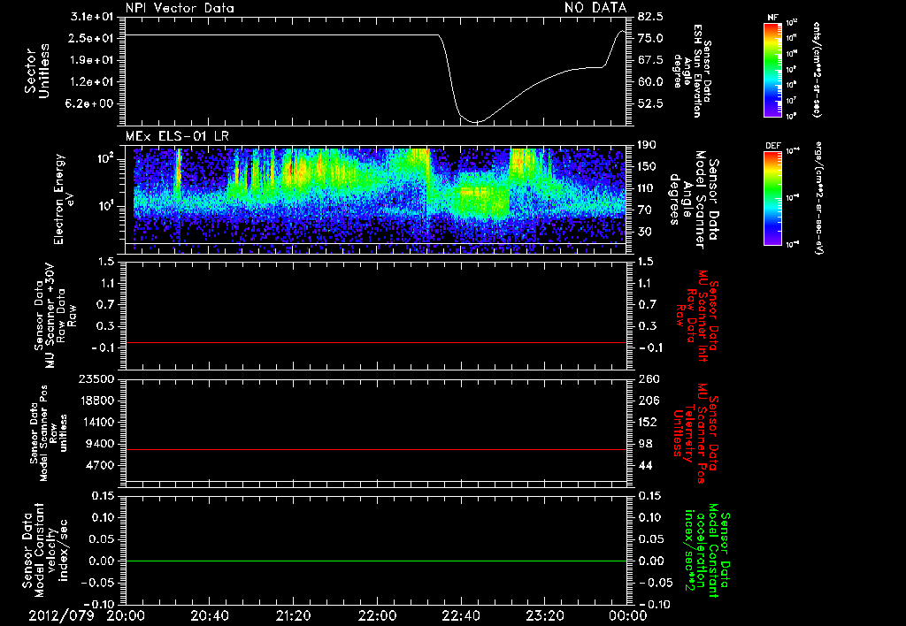Click the "NO DATA" label
The height and width of the screenshot is (626, 906).
click(595, 7)
